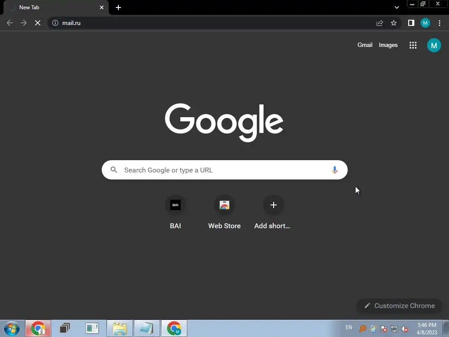Click the mail.ru address bar
449x337 pixels.
pyautogui.click(x=223, y=23)
